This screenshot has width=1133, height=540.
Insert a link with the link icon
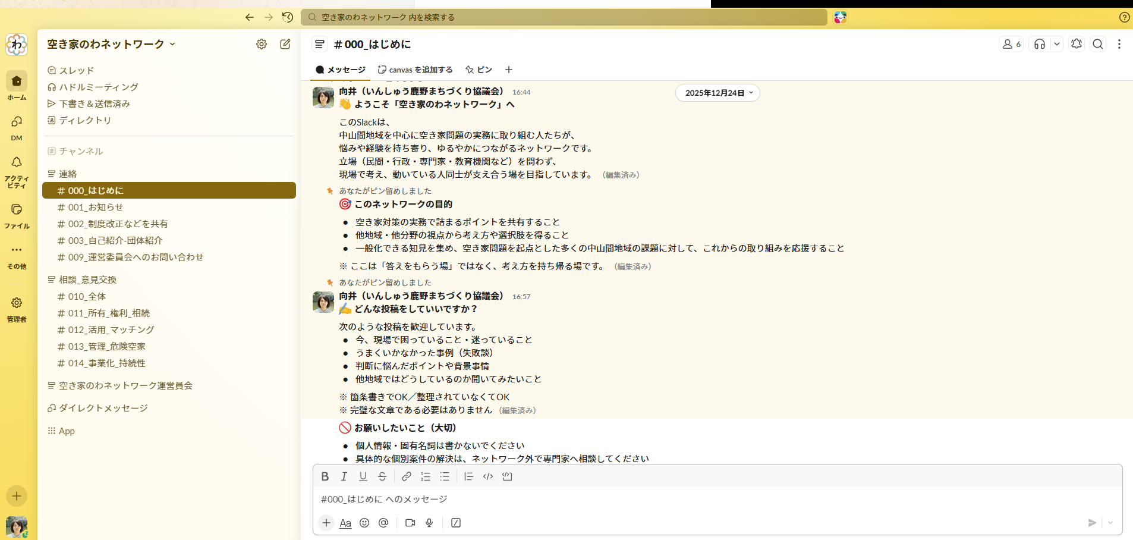[406, 476]
